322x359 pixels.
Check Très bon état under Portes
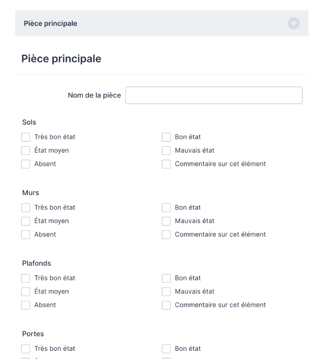[x=26, y=349]
